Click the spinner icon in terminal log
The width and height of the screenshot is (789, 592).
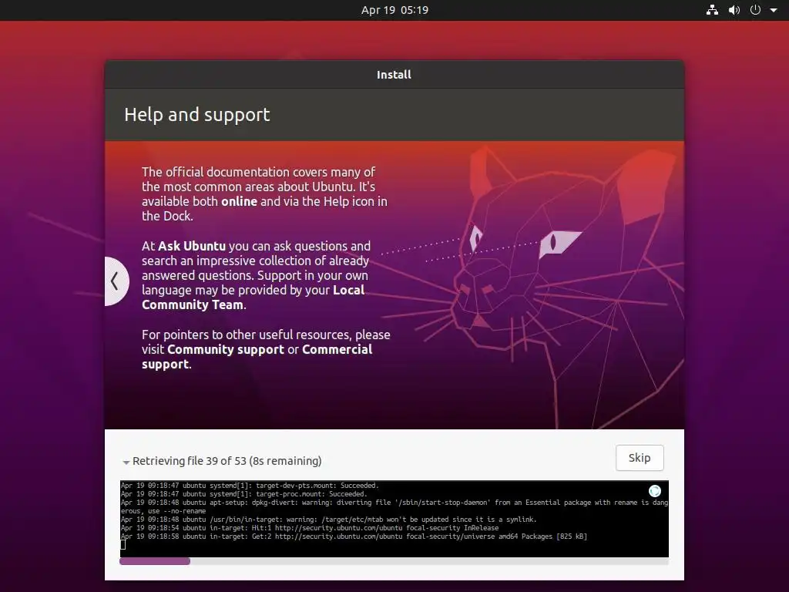point(655,491)
